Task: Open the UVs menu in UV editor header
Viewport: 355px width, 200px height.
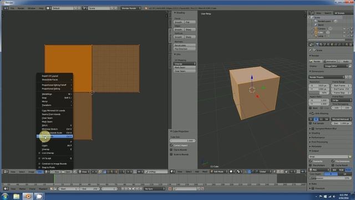Action: 40,172
